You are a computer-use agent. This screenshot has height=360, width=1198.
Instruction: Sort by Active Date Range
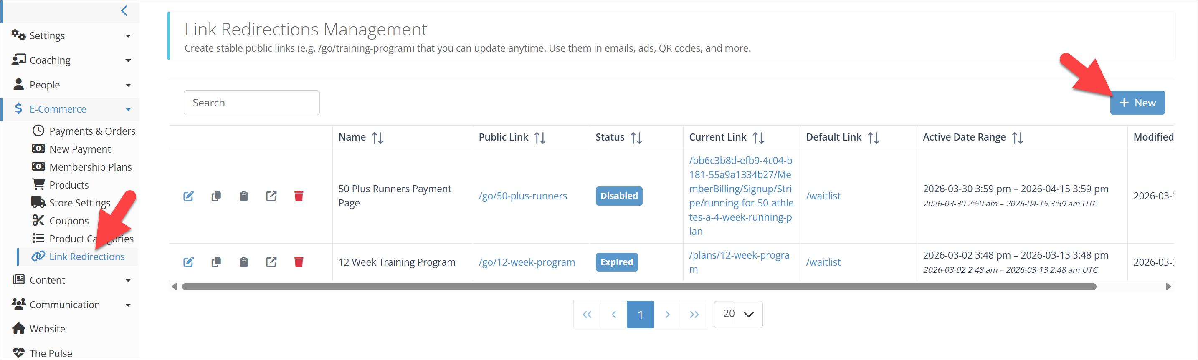tap(1017, 138)
